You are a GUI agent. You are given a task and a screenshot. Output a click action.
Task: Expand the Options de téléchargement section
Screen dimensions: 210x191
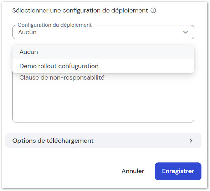click(x=103, y=141)
